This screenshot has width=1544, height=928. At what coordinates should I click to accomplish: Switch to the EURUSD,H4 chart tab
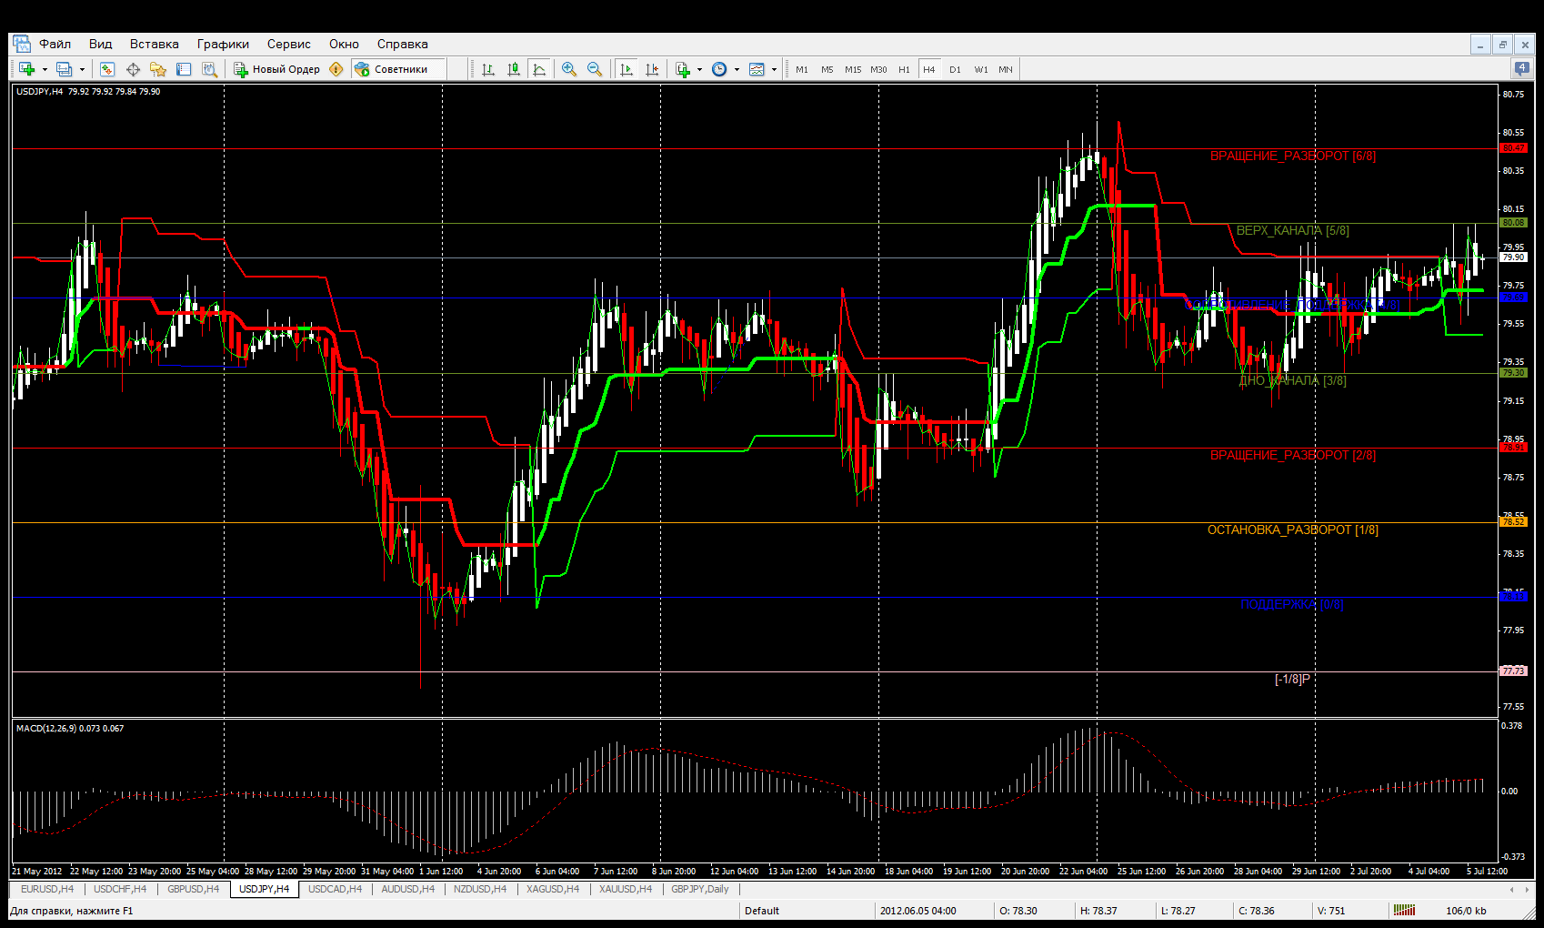47,889
